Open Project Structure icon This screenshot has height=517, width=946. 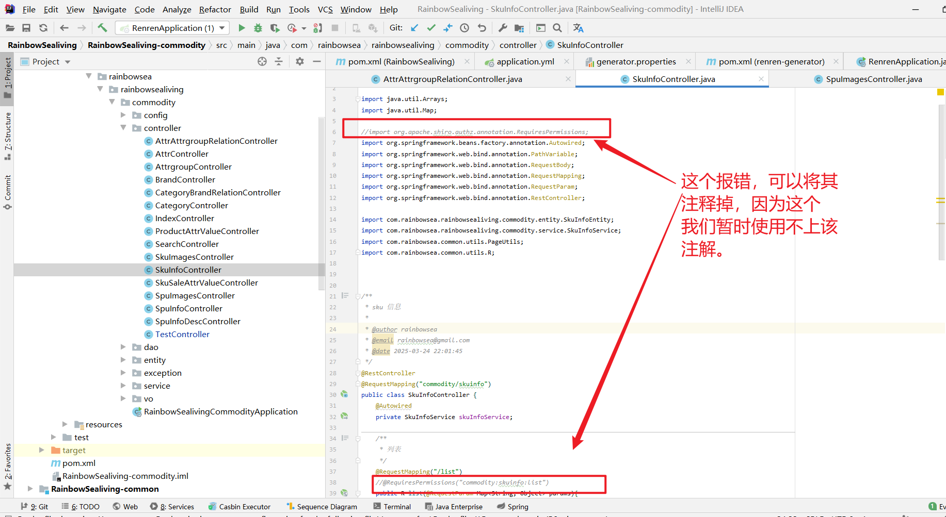click(519, 28)
